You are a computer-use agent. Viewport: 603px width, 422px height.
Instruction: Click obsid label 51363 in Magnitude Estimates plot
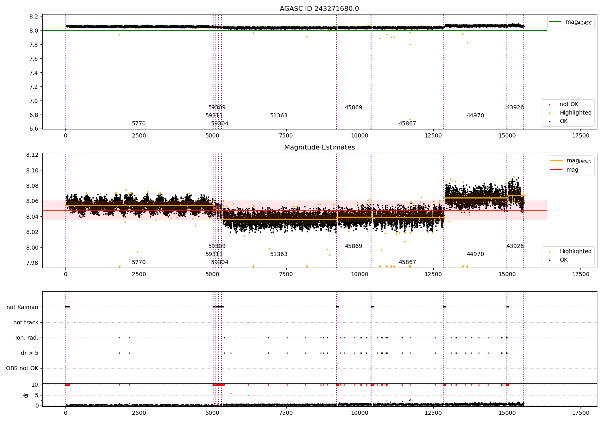point(279,254)
